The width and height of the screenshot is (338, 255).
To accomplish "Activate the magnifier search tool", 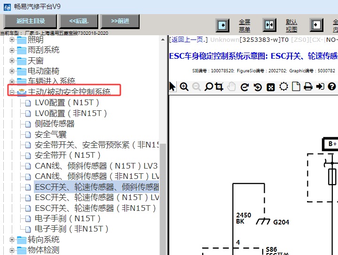I will click(x=208, y=87).
